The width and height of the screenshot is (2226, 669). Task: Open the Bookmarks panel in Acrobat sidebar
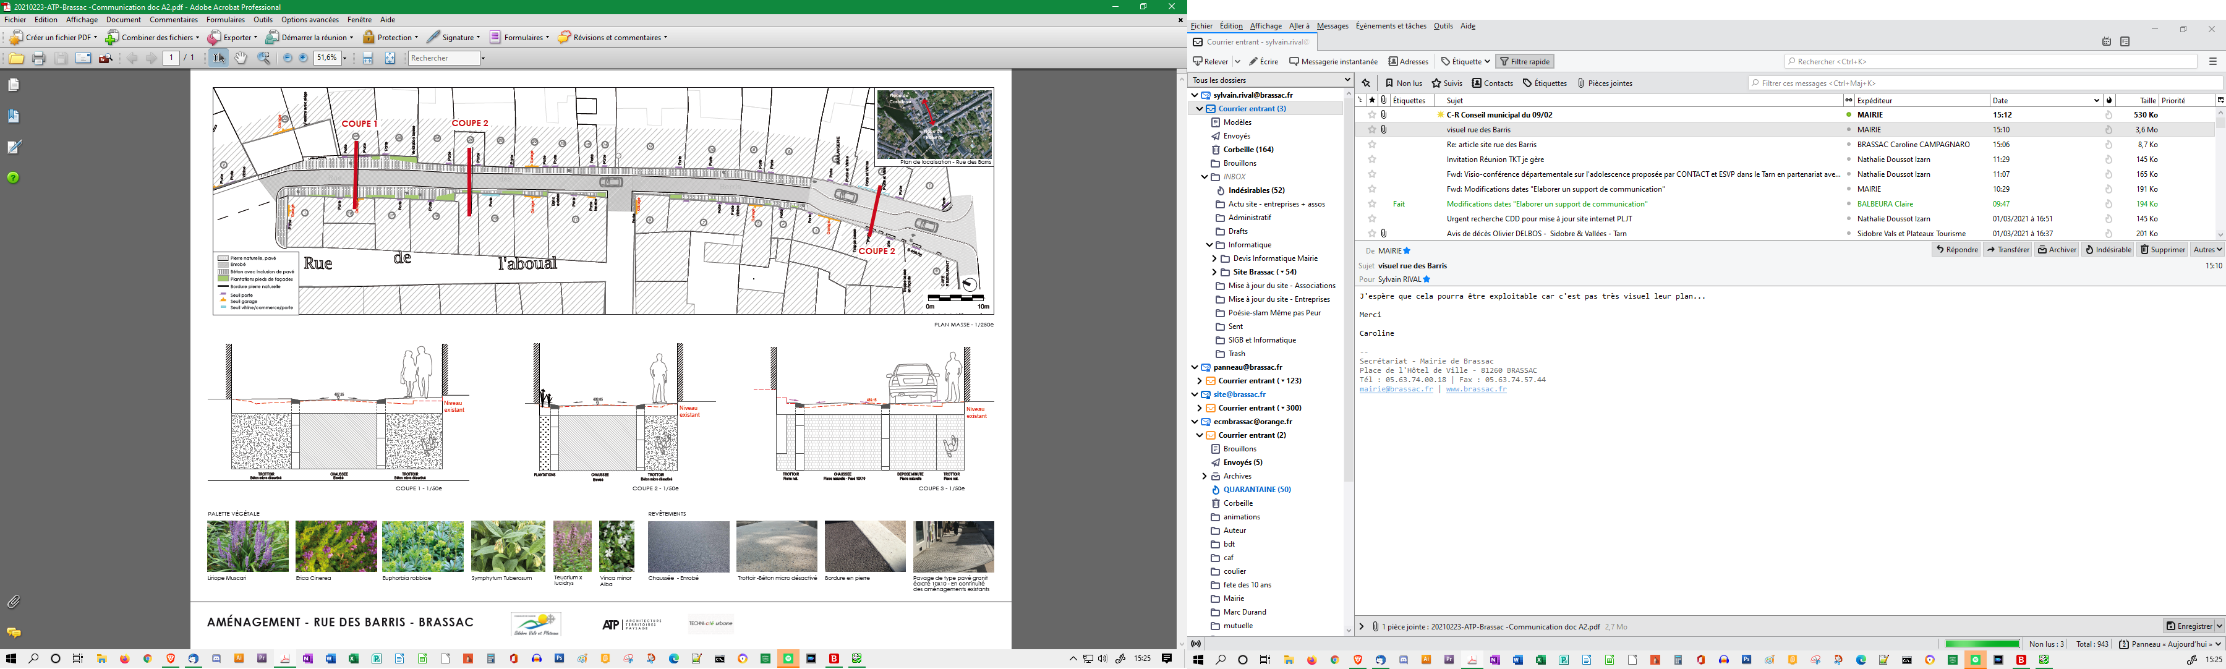click(14, 116)
